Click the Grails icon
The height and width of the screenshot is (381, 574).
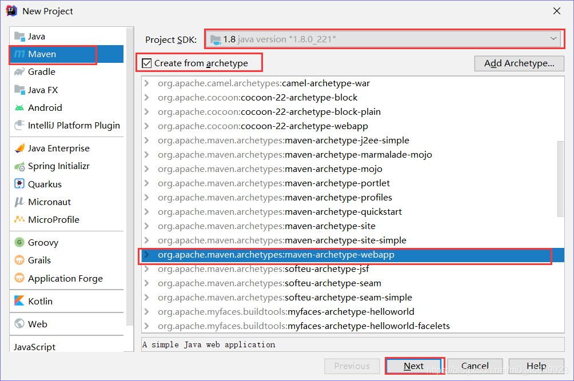(x=19, y=260)
